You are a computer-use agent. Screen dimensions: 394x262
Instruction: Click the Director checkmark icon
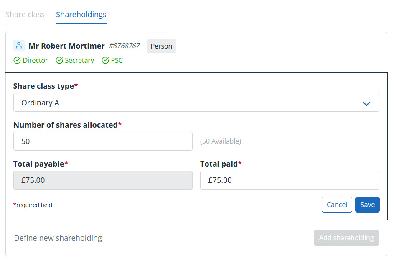click(x=17, y=61)
